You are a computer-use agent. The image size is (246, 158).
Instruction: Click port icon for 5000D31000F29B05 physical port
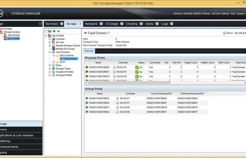point(87,67)
